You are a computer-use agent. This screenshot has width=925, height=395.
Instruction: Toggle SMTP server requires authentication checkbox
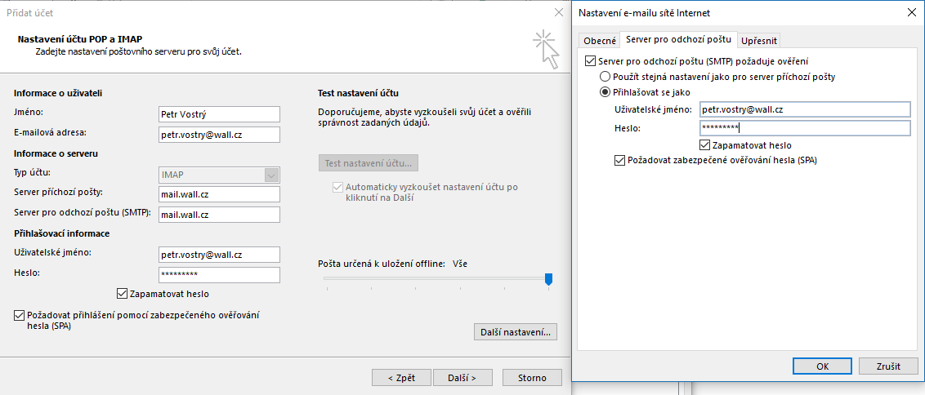click(x=590, y=60)
